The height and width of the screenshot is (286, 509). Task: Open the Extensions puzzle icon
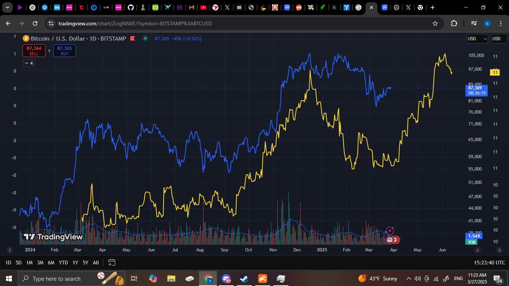point(454,23)
